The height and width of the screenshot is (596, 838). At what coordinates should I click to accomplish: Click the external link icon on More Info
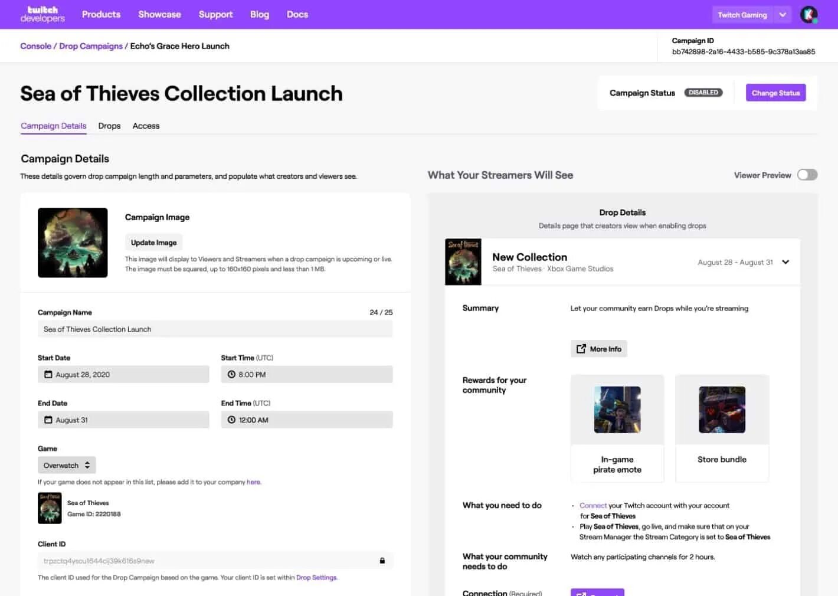tap(581, 349)
